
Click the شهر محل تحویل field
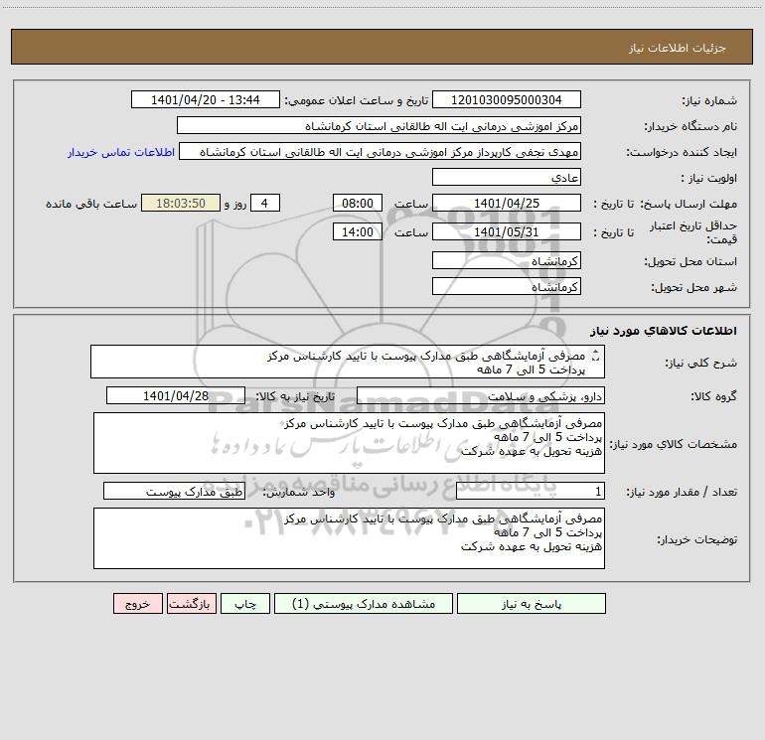[507, 286]
